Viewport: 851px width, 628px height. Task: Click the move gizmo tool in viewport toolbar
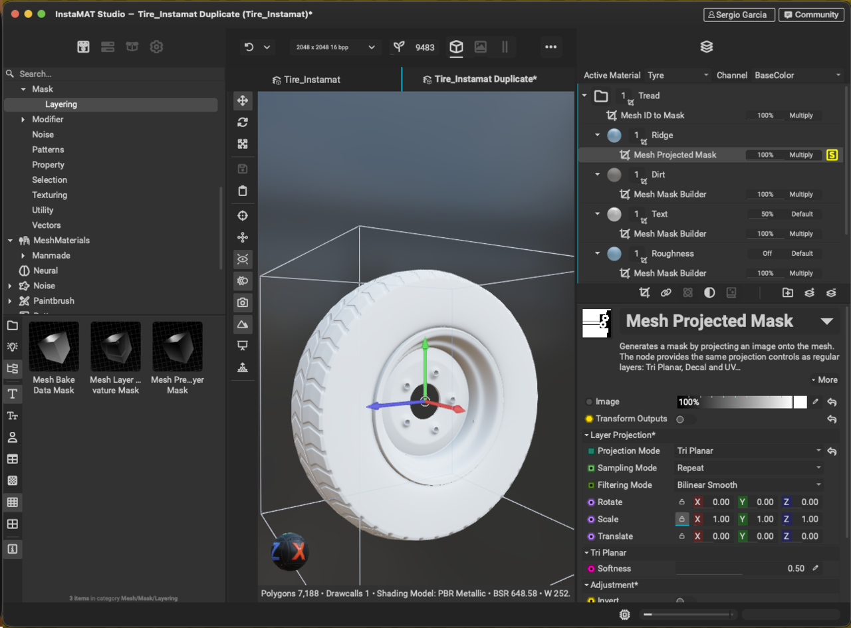[243, 100]
